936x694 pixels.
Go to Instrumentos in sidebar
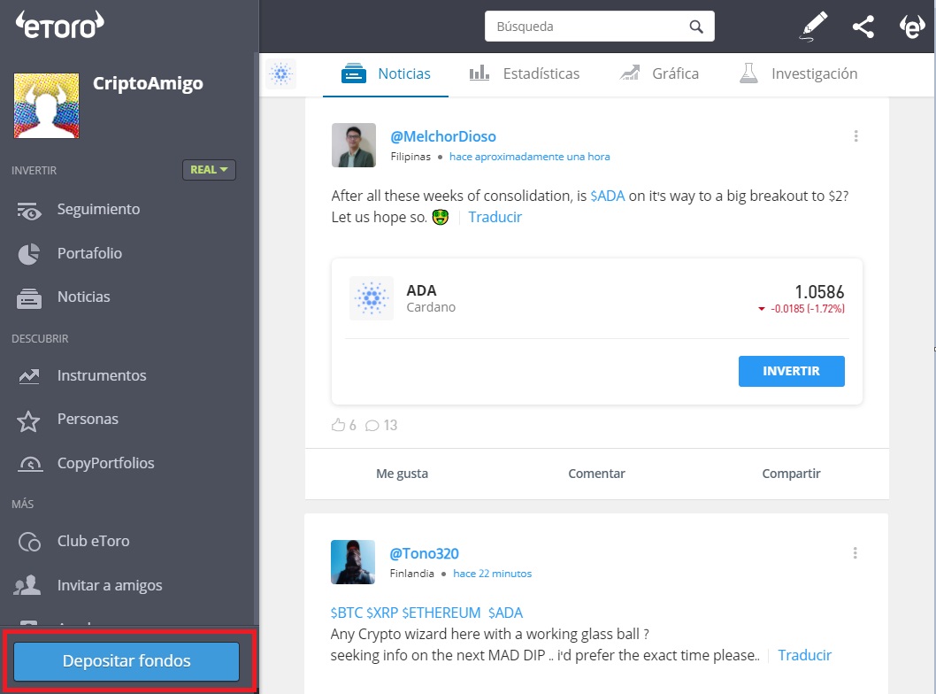(102, 375)
